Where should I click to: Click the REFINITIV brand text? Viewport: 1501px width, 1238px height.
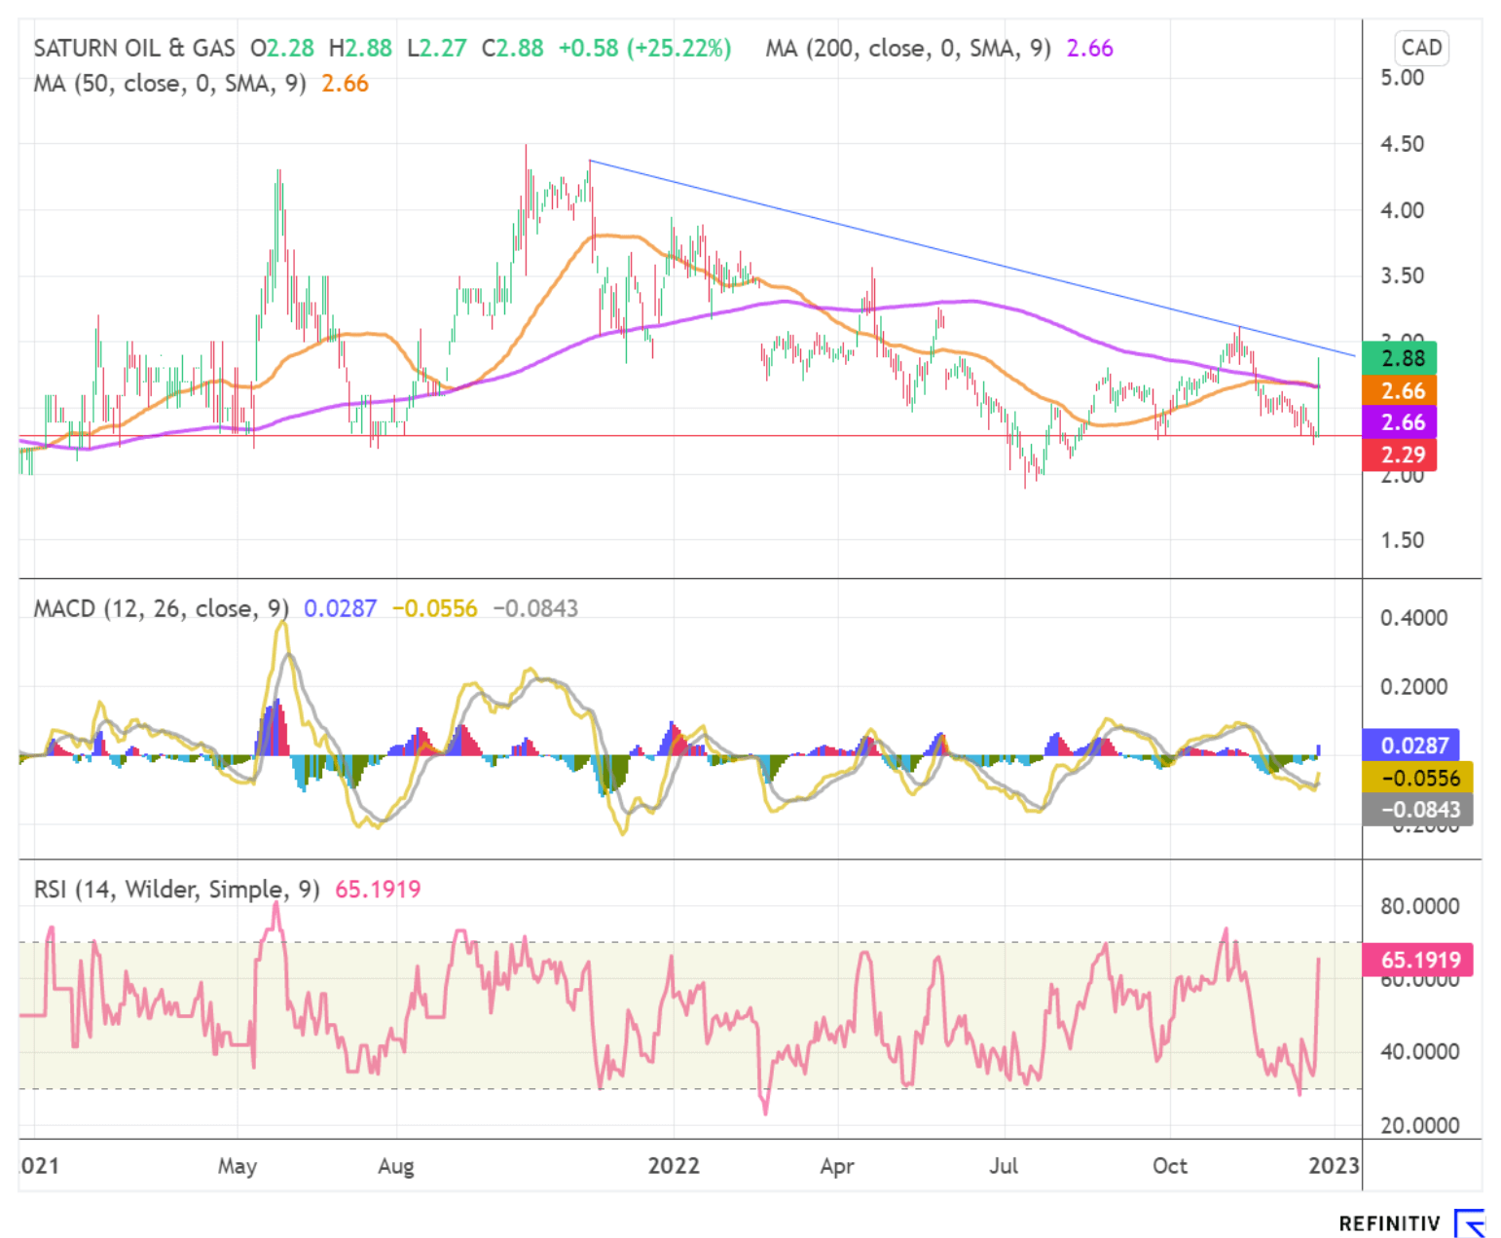pos(1389,1223)
